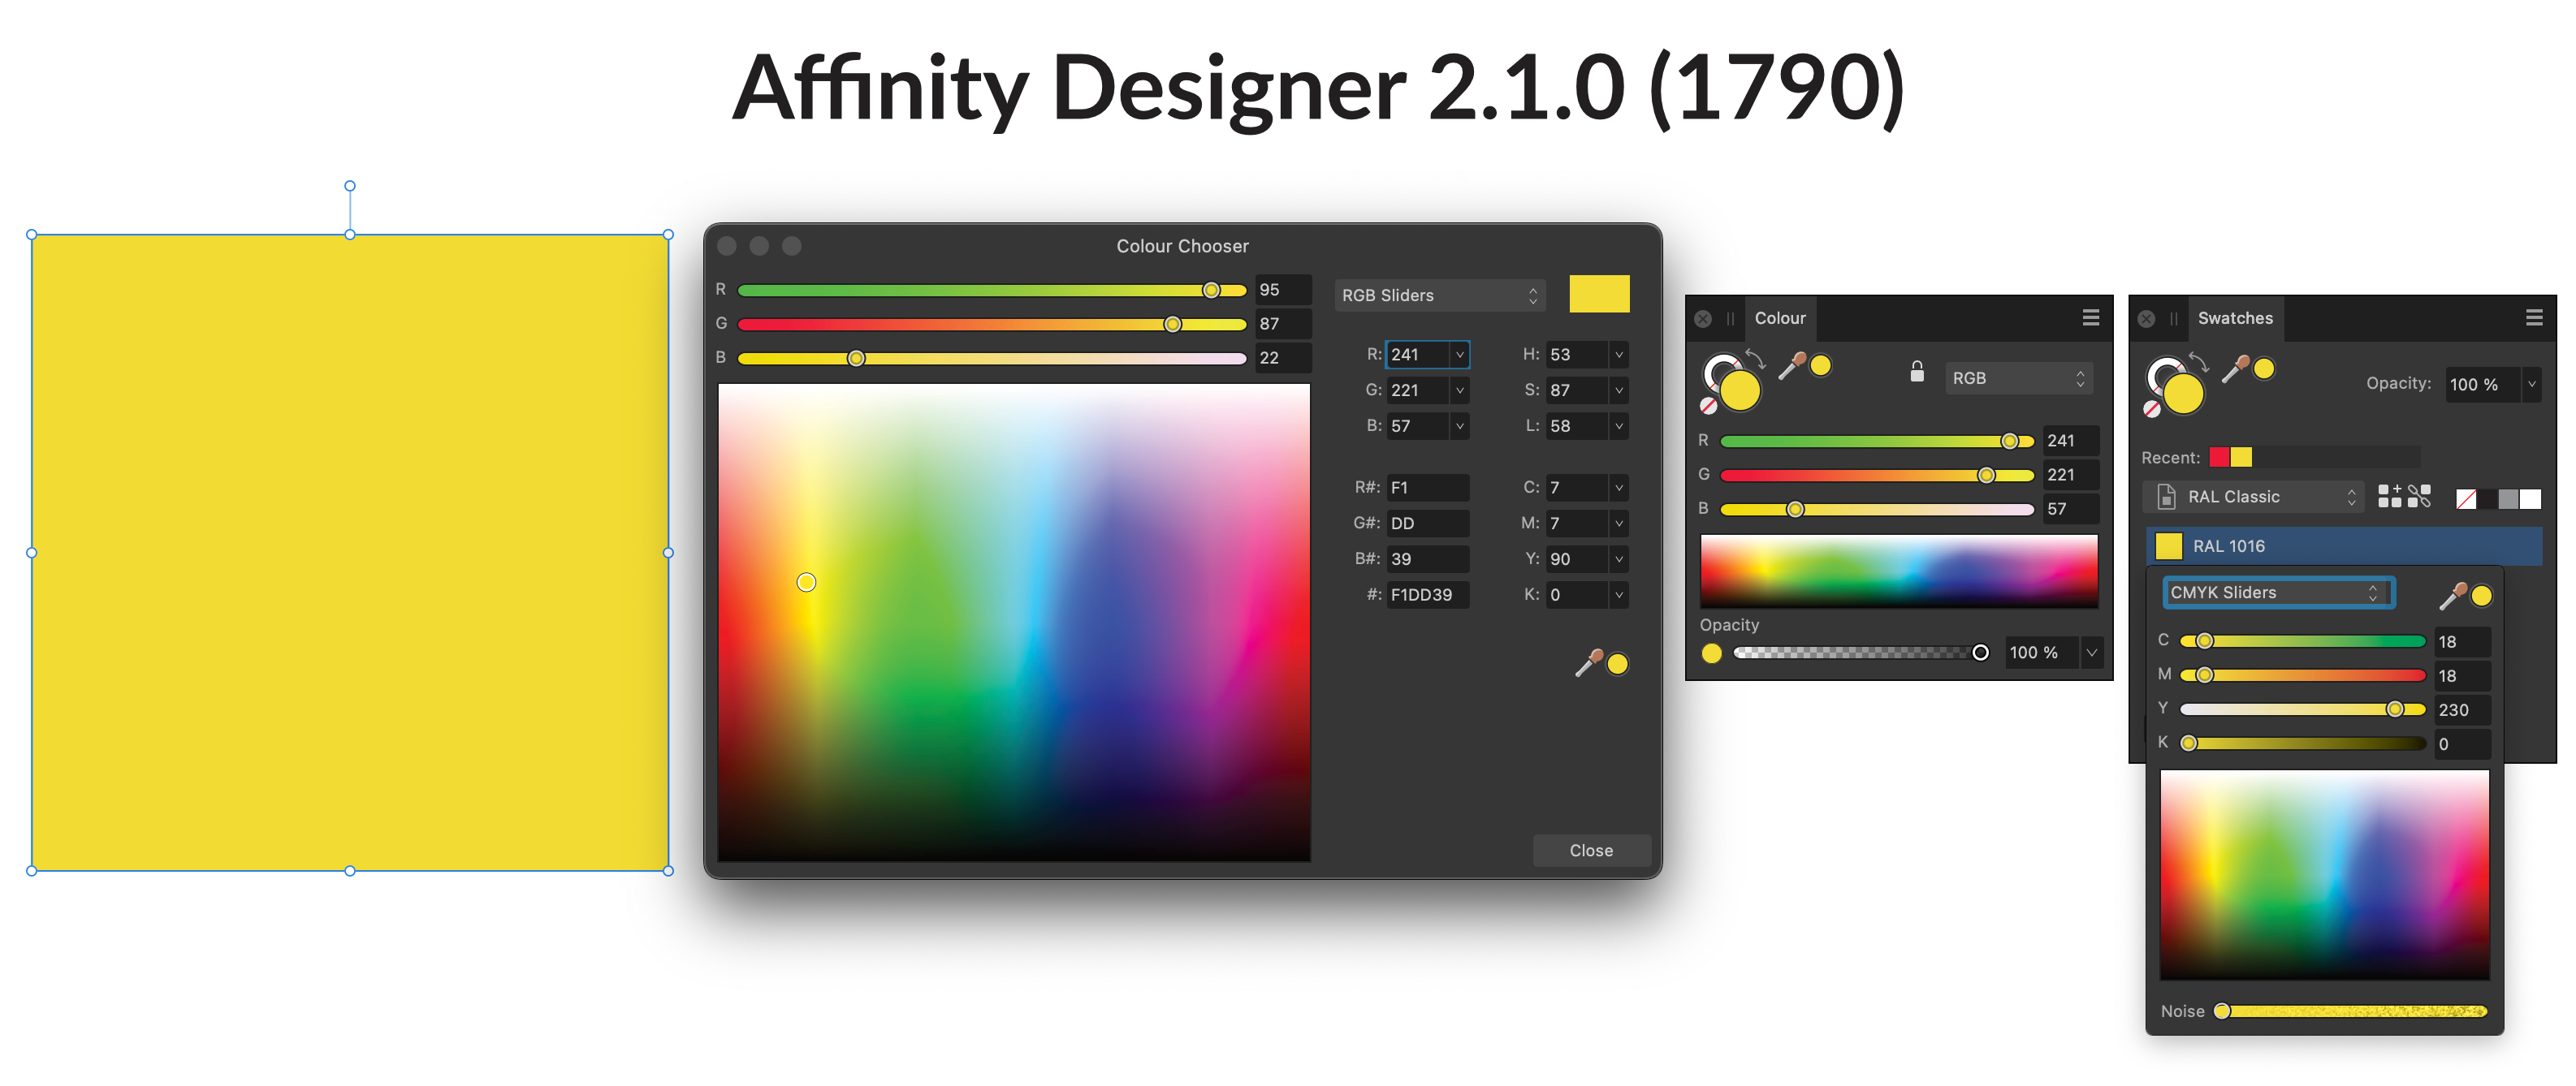This screenshot has width=2576, height=1086.
Task: Expand Colour panel opacity dropdown arrow
Action: (2091, 653)
